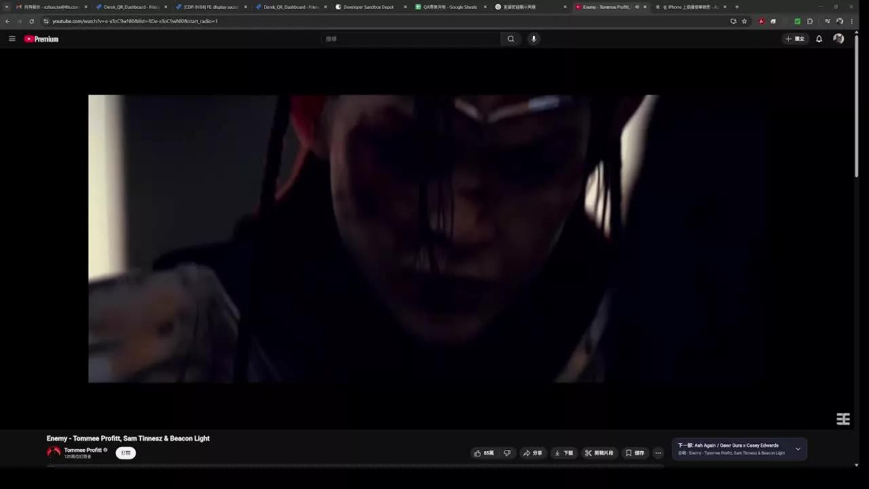
Task: Close the Gmail browser tab
Action: pyautogui.click(x=86, y=7)
